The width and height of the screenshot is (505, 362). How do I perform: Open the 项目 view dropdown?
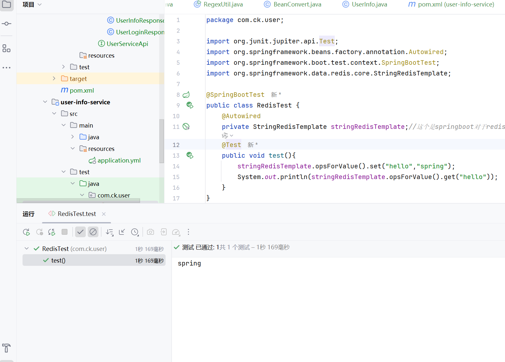pos(32,5)
